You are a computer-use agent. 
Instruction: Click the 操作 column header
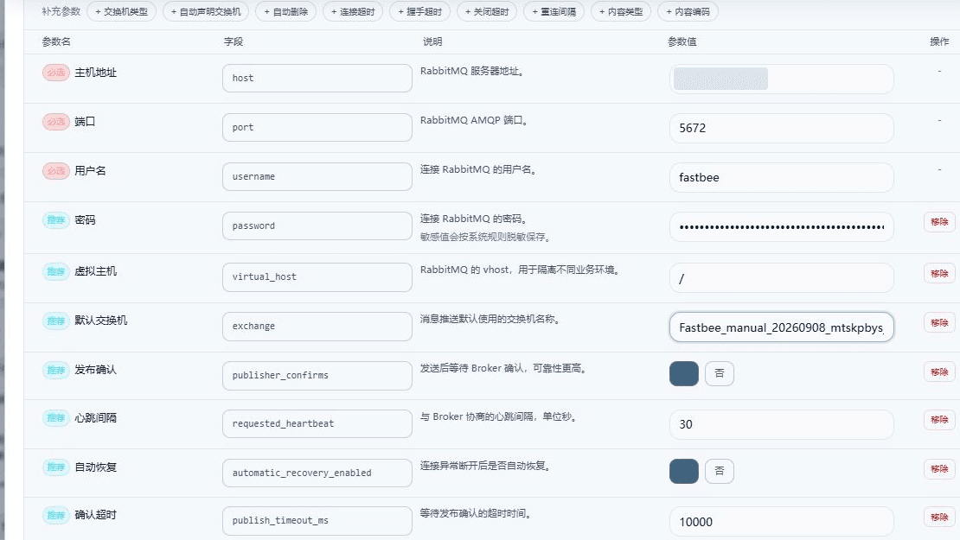click(939, 41)
